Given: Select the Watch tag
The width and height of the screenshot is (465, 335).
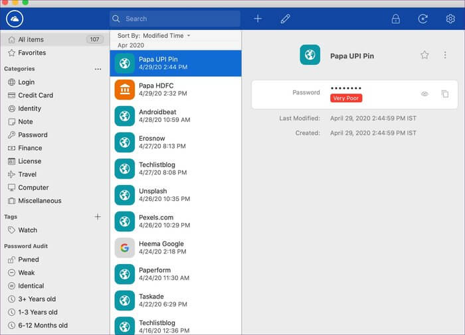Looking at the screenshot, I should (54, 230).
